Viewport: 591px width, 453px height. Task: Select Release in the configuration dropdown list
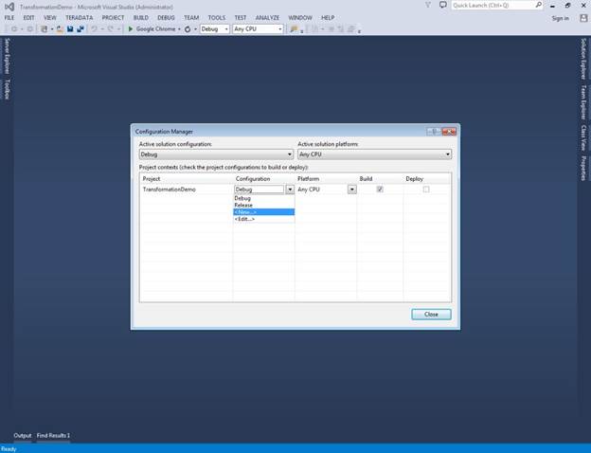[264, 206]
